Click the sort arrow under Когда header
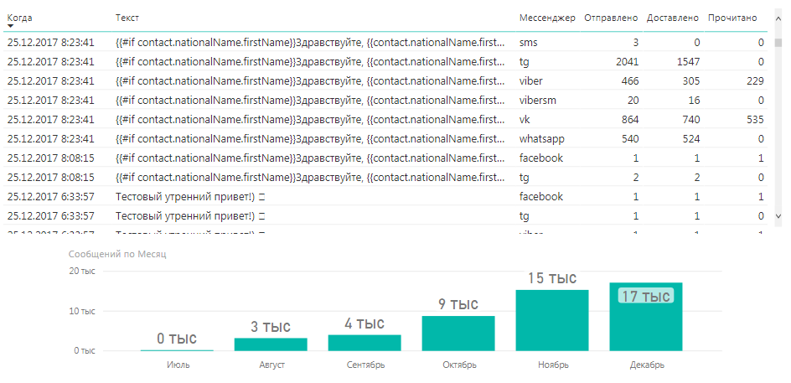 (10, 26)
